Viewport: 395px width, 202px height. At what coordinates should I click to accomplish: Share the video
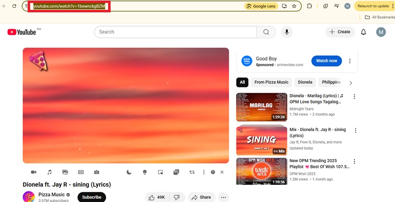coord(201,198)
